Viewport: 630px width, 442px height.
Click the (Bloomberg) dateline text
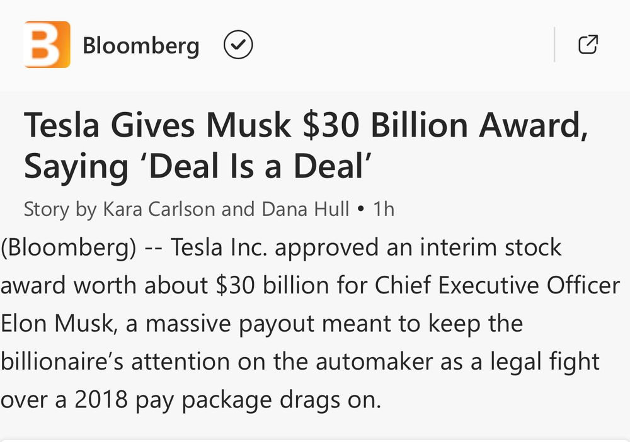pyautogui.click(x=68, y=247)
